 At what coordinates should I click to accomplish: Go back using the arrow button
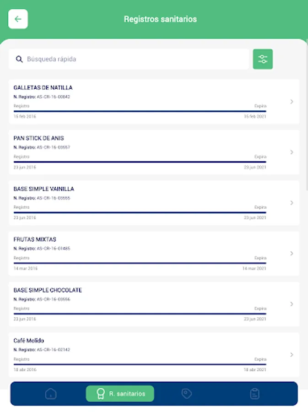click(18, 19)
